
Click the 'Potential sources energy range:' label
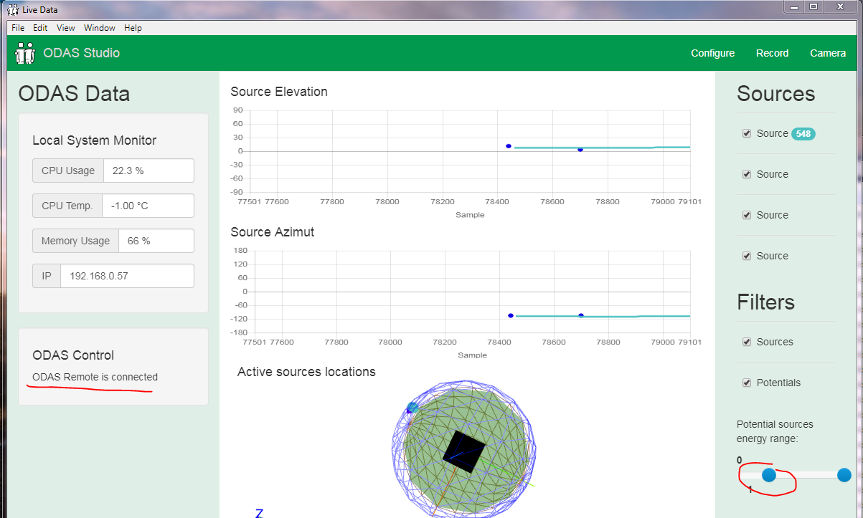(x=775, y=431)
